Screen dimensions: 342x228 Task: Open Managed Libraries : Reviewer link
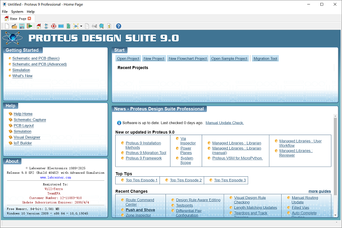[x=296, y=153]
